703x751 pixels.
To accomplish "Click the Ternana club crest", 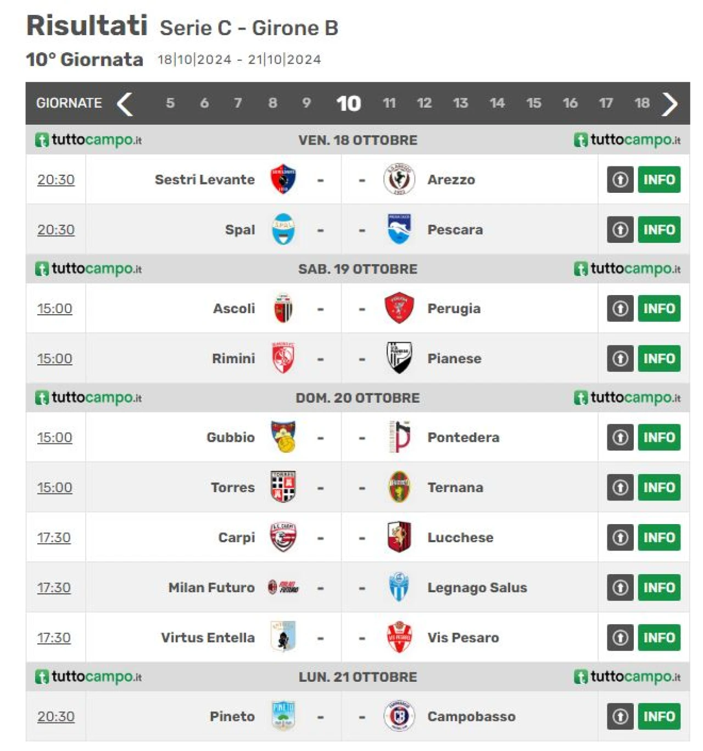I will tap(399, 487).
